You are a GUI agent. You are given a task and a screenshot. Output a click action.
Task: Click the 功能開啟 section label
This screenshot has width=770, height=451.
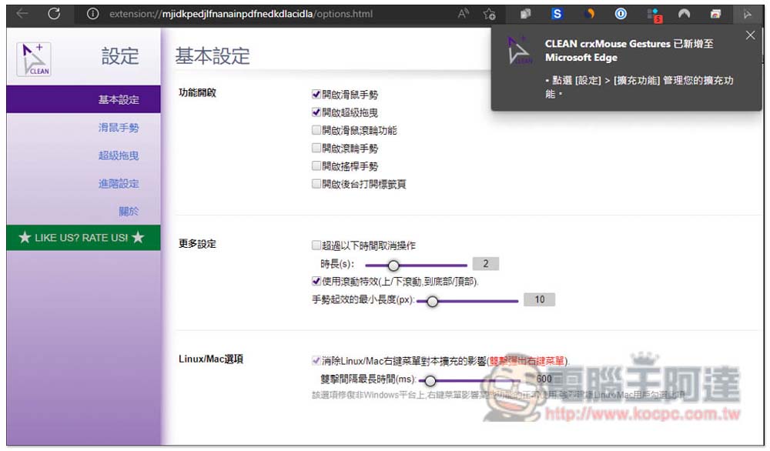pyautogui.click(x=197, y=93)
